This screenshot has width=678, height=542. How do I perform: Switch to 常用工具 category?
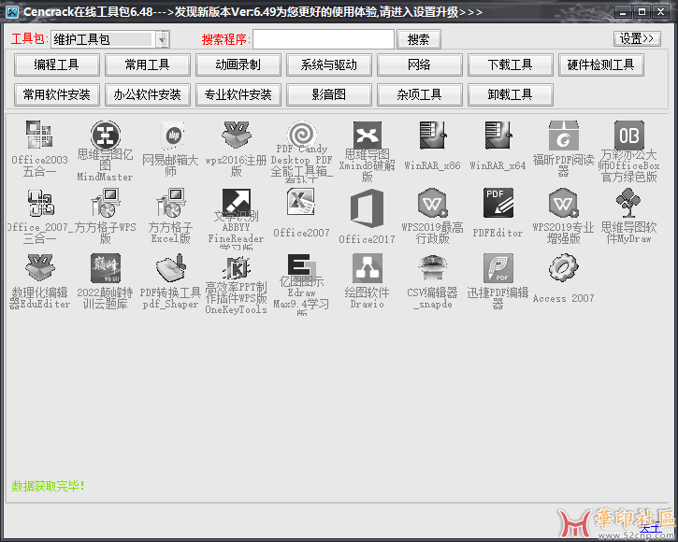click(x=148, y=64)
